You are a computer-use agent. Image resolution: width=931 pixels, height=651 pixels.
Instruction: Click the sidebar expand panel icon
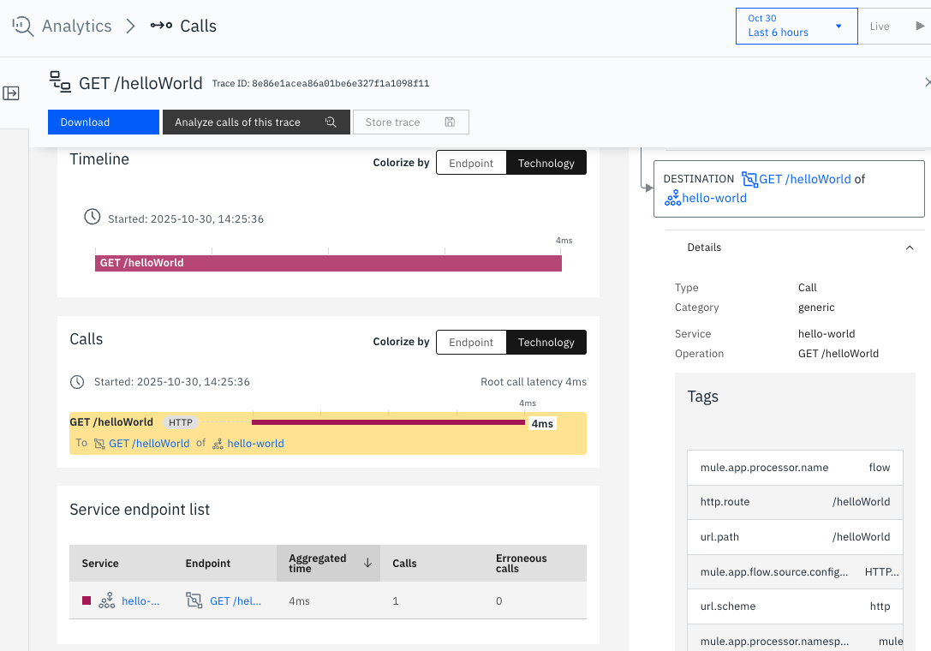(x=11, y=93)
